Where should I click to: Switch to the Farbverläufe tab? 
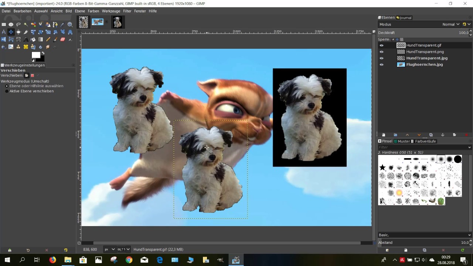pos(423,141)
